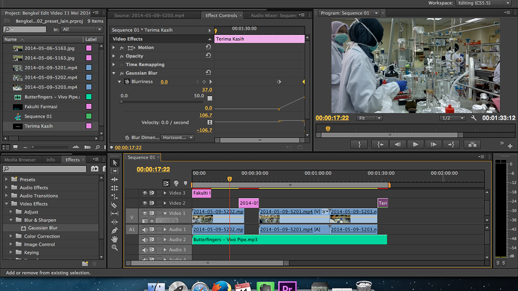Screen dimensions: 518x291
Task: Select the Rate Stretch tool
Action: [x=115, y=196]
